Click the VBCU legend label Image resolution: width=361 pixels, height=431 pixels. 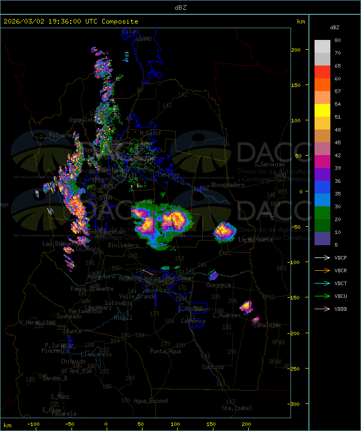pyautogui.click(x=341, y=296)
